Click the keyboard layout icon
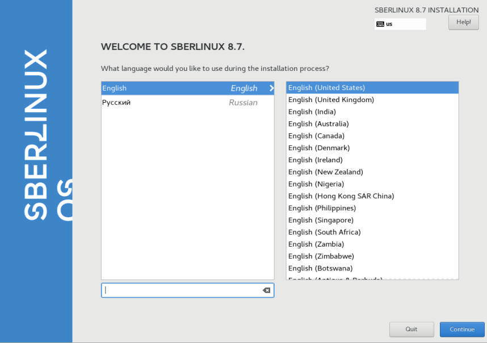Image resolution: width=487 pixels, height=343 pixels. tap(380, 24)
